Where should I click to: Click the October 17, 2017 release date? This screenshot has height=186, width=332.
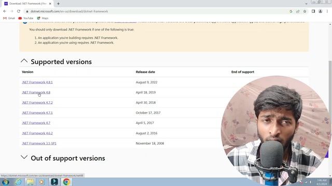click(148, 113)
